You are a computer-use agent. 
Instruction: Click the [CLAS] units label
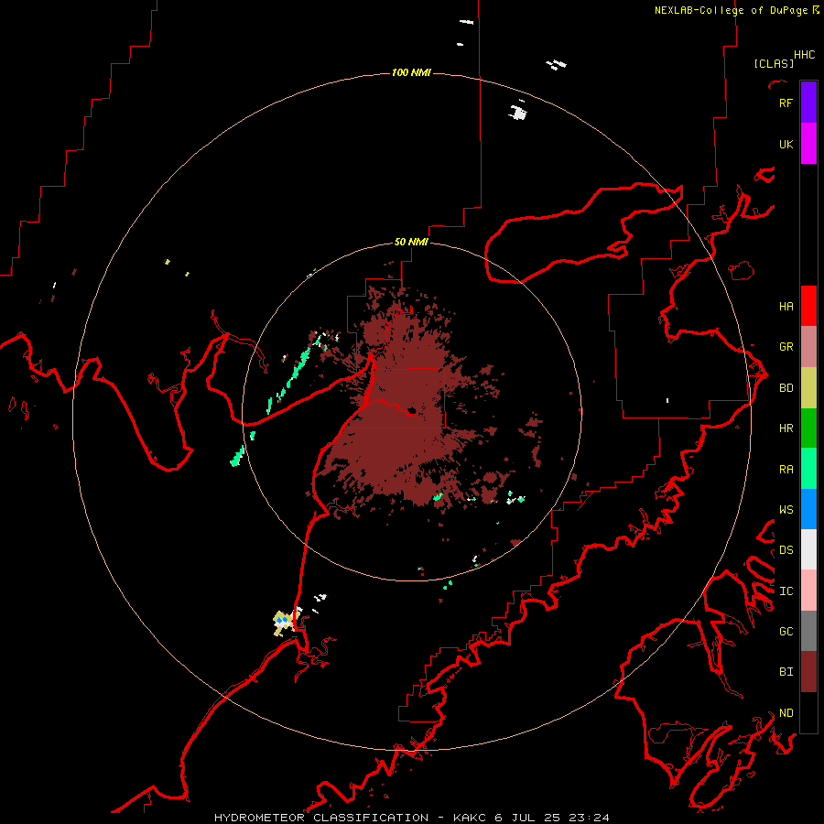pyautogui.click(x=774, y=63)
